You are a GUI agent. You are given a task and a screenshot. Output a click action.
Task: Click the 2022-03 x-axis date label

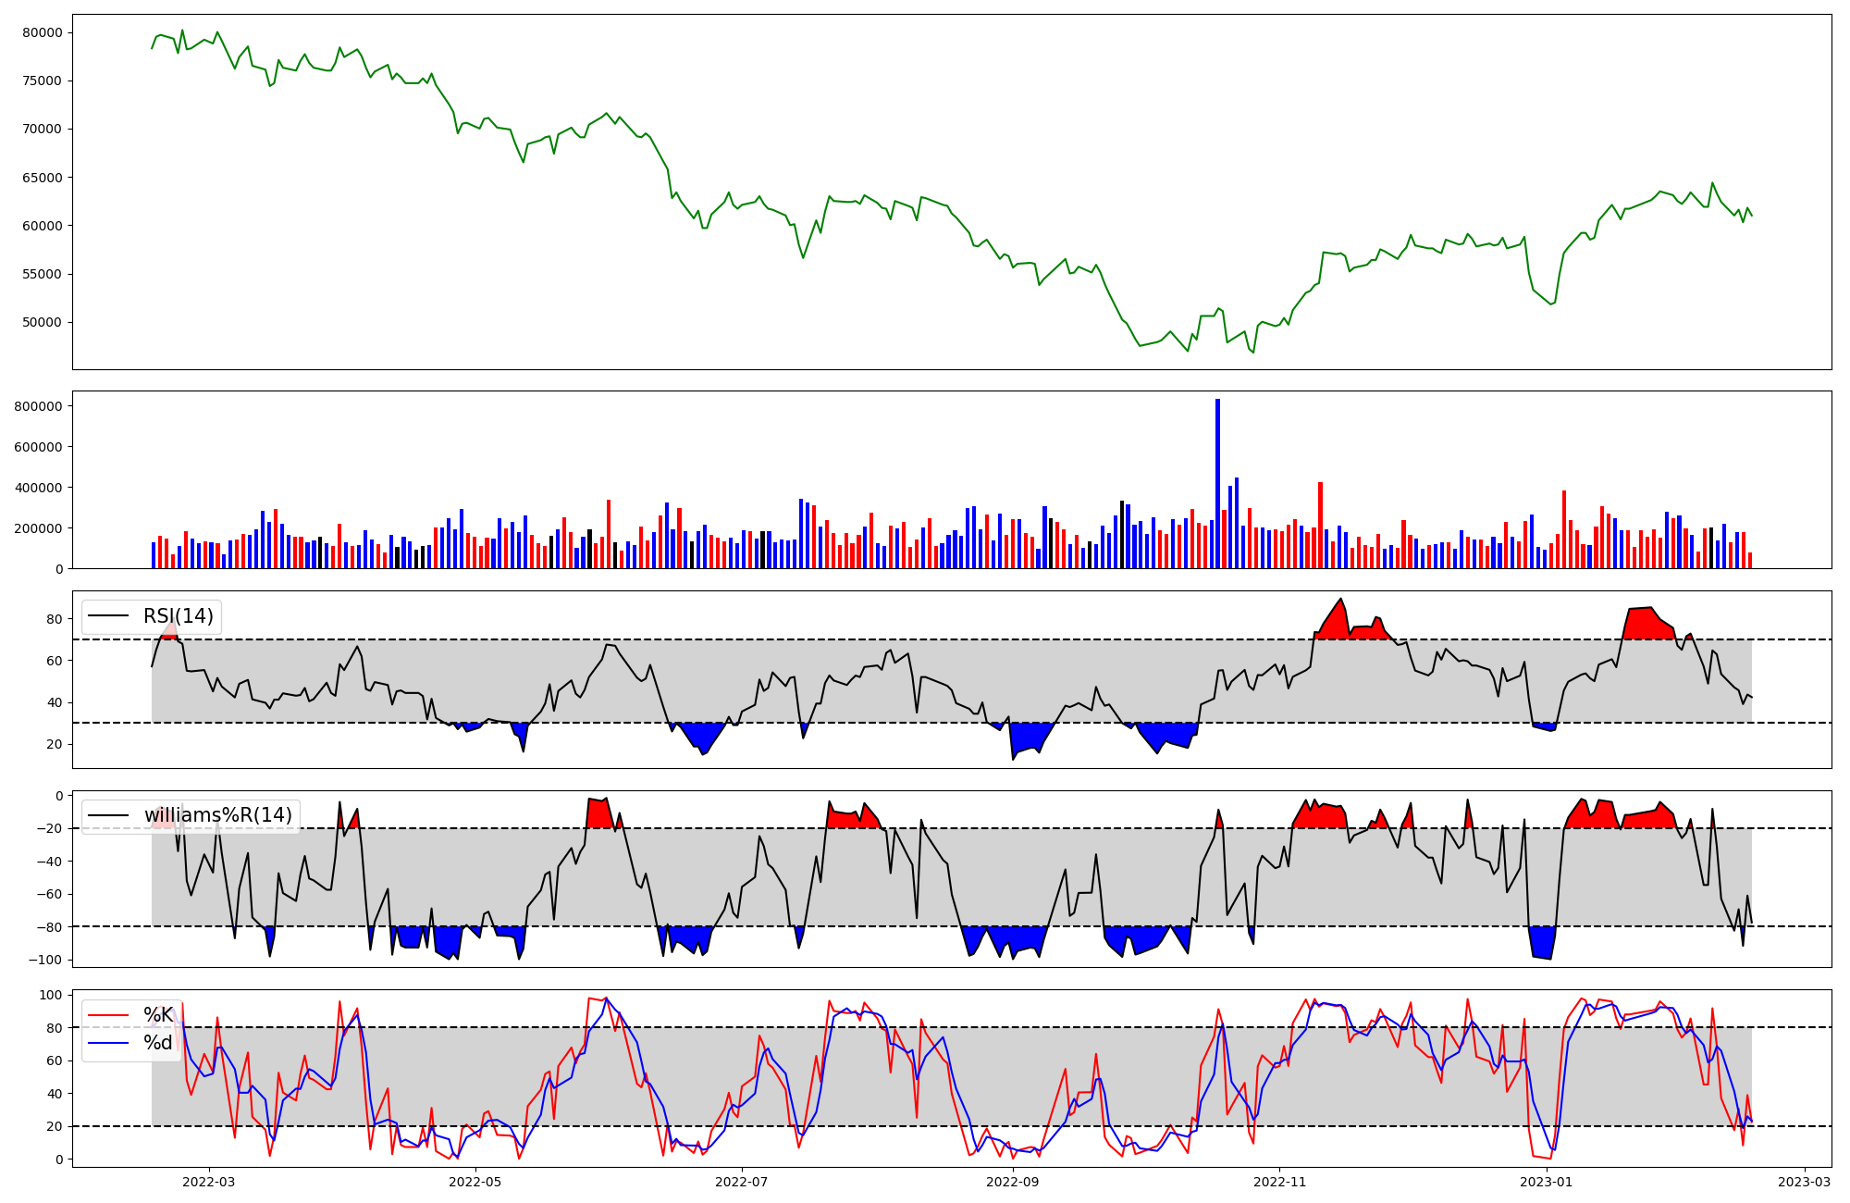pyautogui.click(x=209, y=1182)
